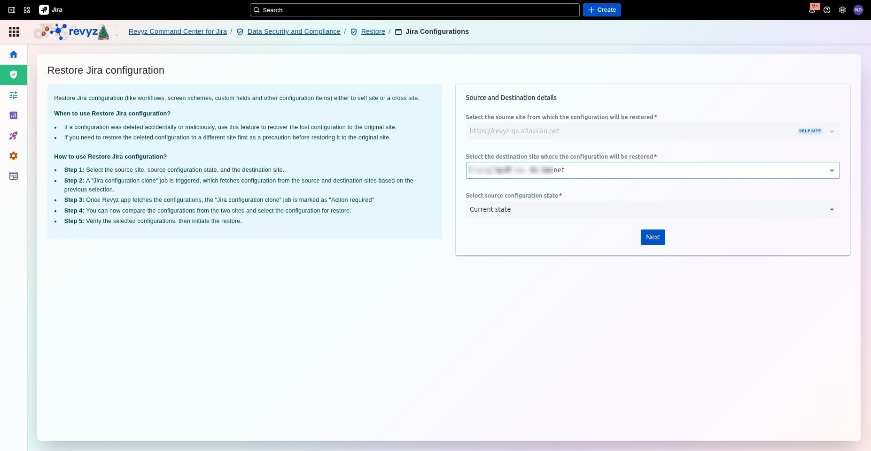Click the rocket icon in sidebar

click(14, 136)
